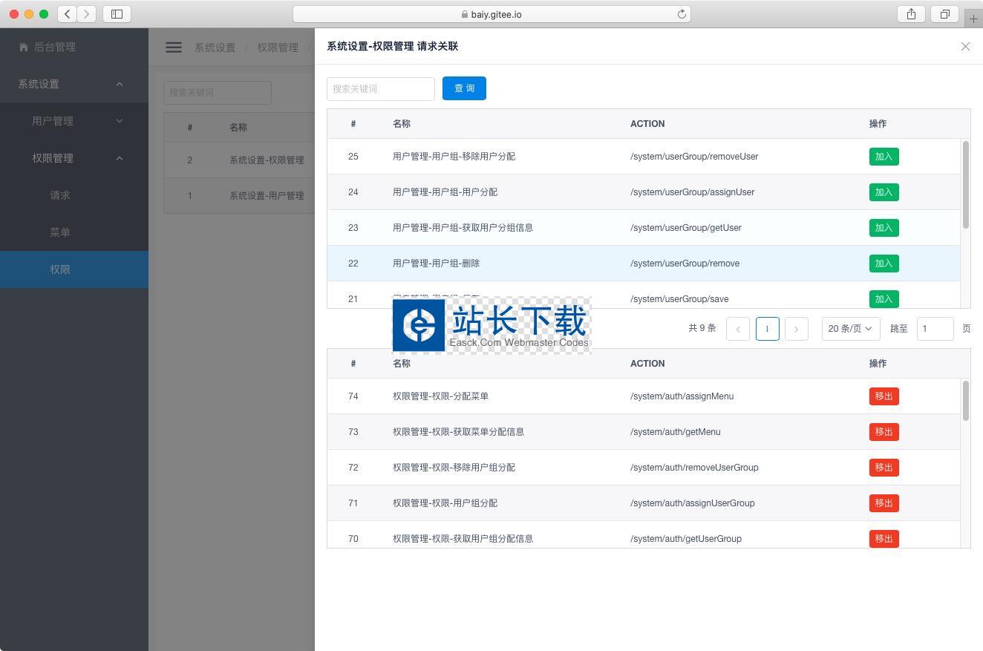
Task: Open the Safari share button
Action: pyautogui.click(x=911, y=13)
